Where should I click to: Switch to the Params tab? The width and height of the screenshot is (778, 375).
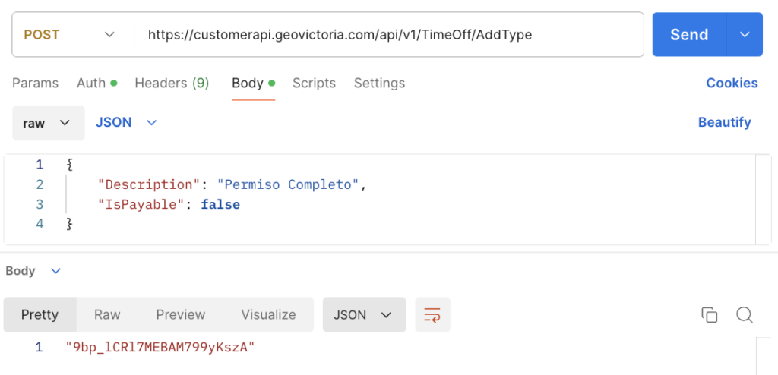point(35,84)
